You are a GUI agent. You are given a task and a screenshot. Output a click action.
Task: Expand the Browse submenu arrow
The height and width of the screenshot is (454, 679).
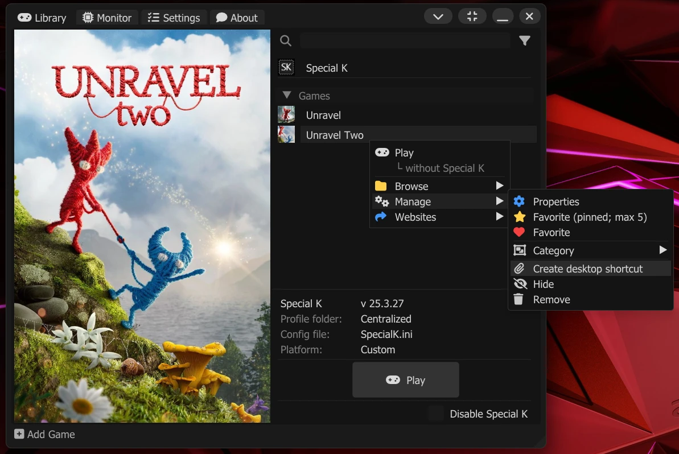499,185
